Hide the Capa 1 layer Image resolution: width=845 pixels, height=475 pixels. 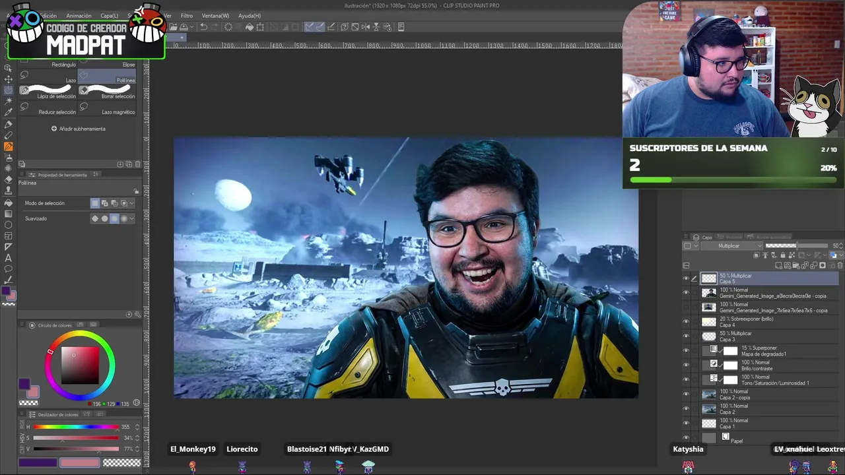point(686,424)
